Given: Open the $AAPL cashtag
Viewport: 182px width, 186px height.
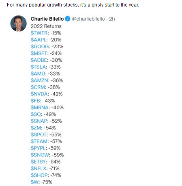Looking at the screenshot, I should [x=39, y=40].
